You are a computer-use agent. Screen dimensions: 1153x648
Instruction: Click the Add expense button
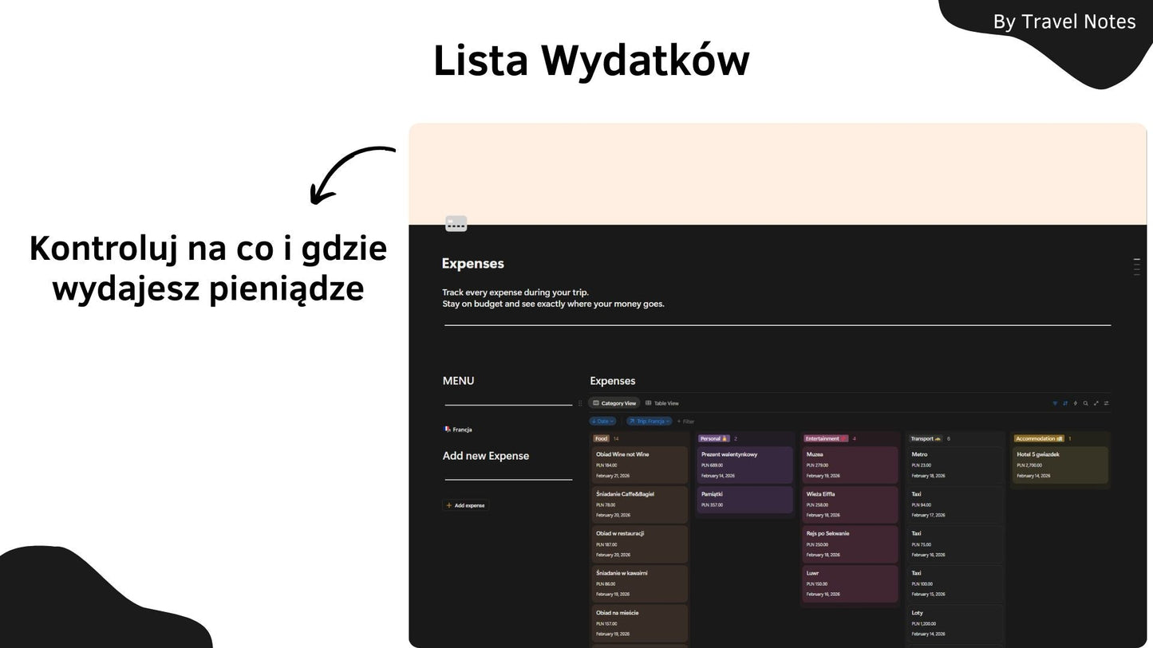(465, 505)
